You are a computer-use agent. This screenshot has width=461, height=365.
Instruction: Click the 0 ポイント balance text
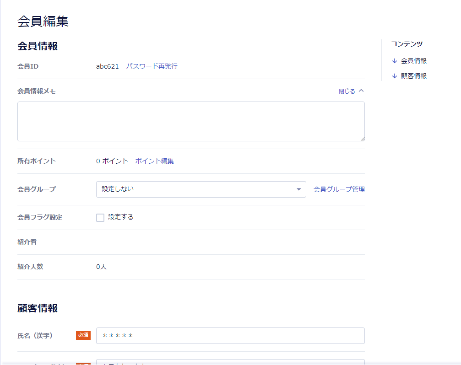click(112, 161)
